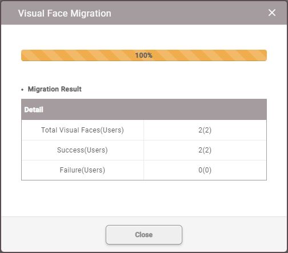Click the Success(Users) row label

82,150
